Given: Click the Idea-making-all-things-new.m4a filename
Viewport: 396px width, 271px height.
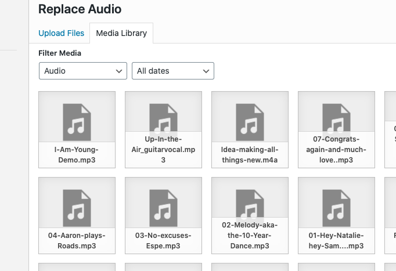Looking at the screenshot, I should pyautogui.click(x=250, y=155).
